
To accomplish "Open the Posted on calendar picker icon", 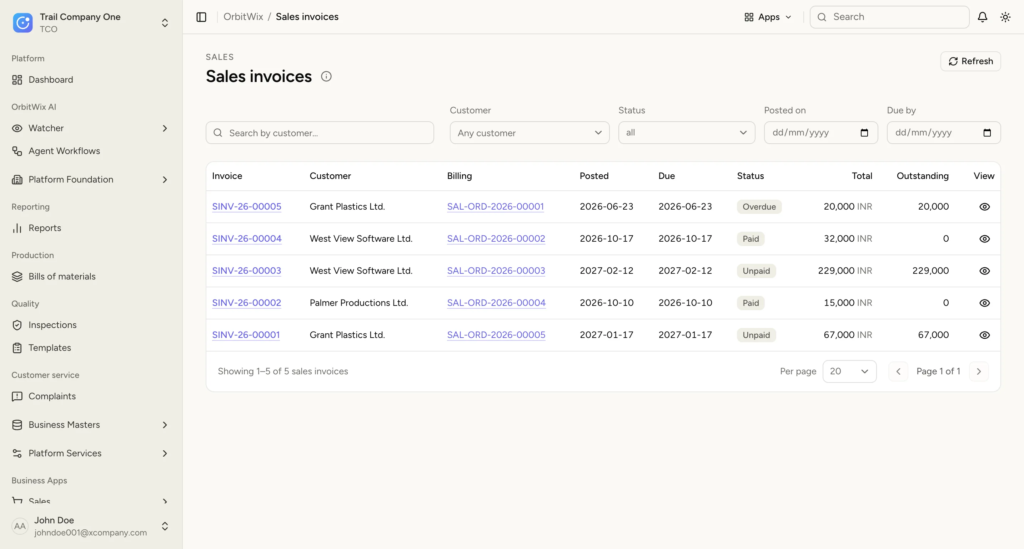I will coord(864,133).
